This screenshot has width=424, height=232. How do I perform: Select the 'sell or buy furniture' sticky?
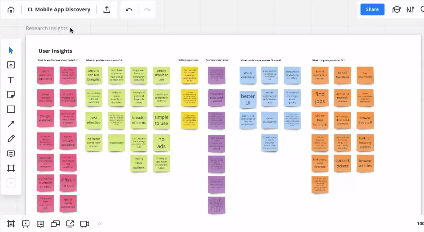click(320, 120)
